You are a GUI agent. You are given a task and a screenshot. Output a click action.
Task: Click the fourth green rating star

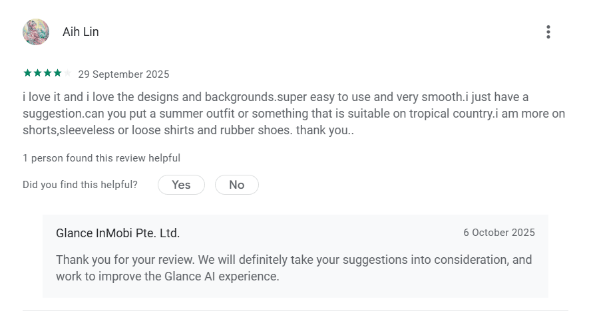(57, 73)
